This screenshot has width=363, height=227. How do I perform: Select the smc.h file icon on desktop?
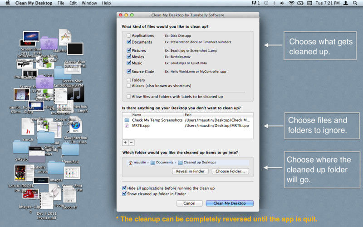pos(28,127)
